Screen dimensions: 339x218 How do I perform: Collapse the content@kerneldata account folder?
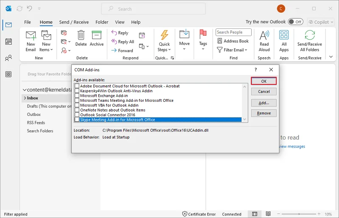pyautogui.click(x=25, y=90)
